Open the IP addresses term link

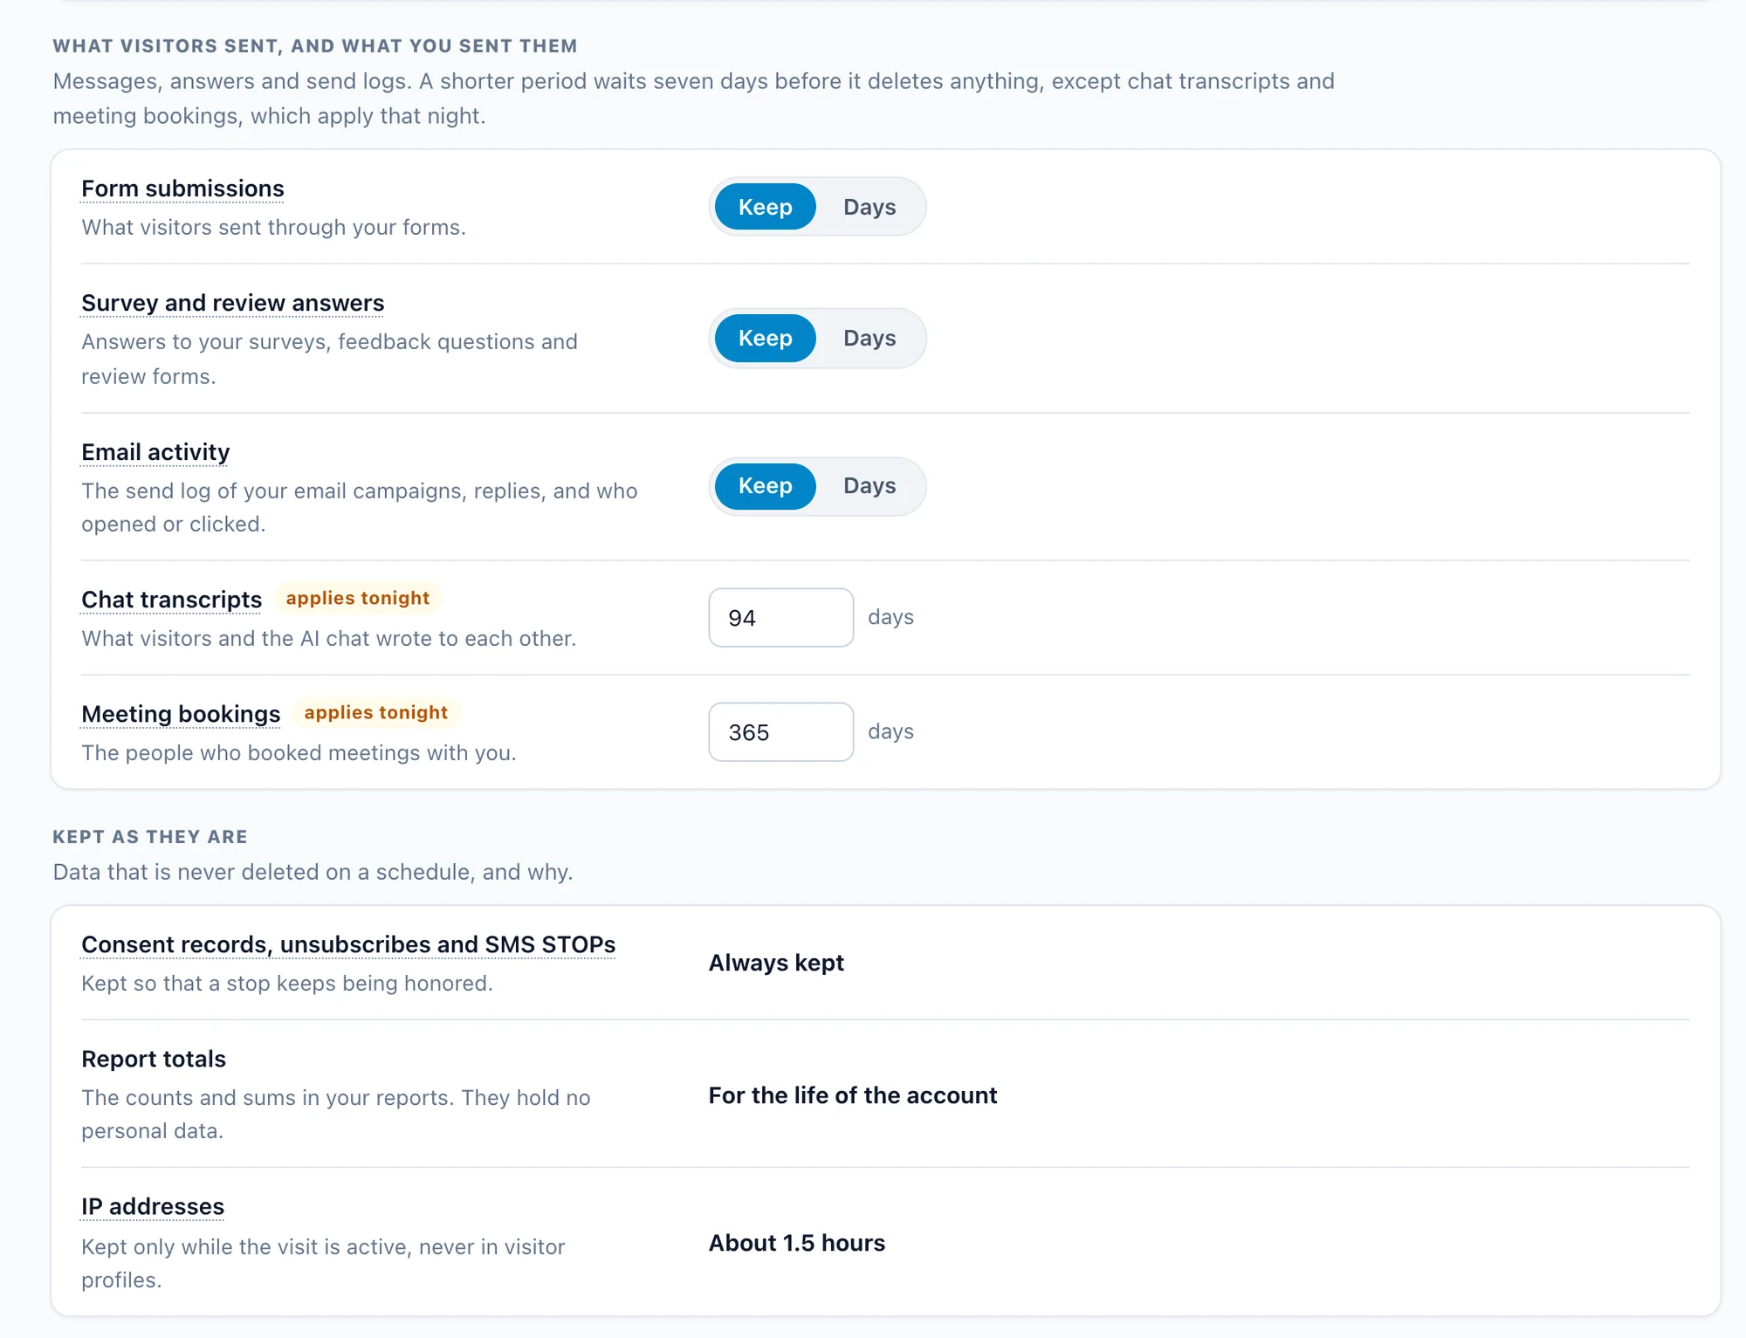click(x=153, y=1206)
